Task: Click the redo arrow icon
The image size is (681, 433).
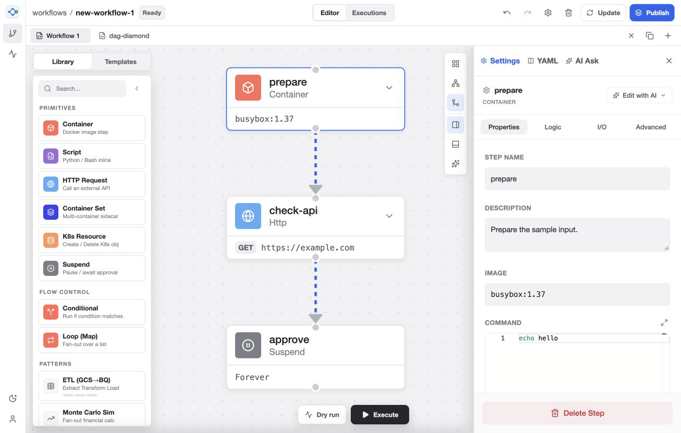Action: click(x=528, y=13)
